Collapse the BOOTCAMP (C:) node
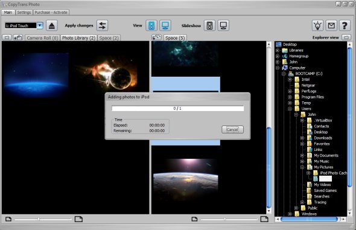This screenshot has height=230, width=356. point(284,74)
